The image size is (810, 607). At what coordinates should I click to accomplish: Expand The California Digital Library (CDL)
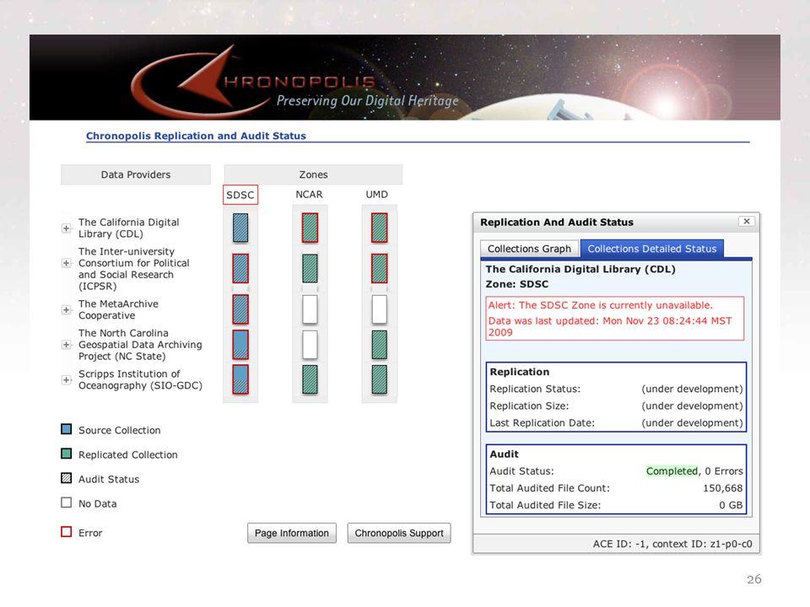tap(66, 228)
